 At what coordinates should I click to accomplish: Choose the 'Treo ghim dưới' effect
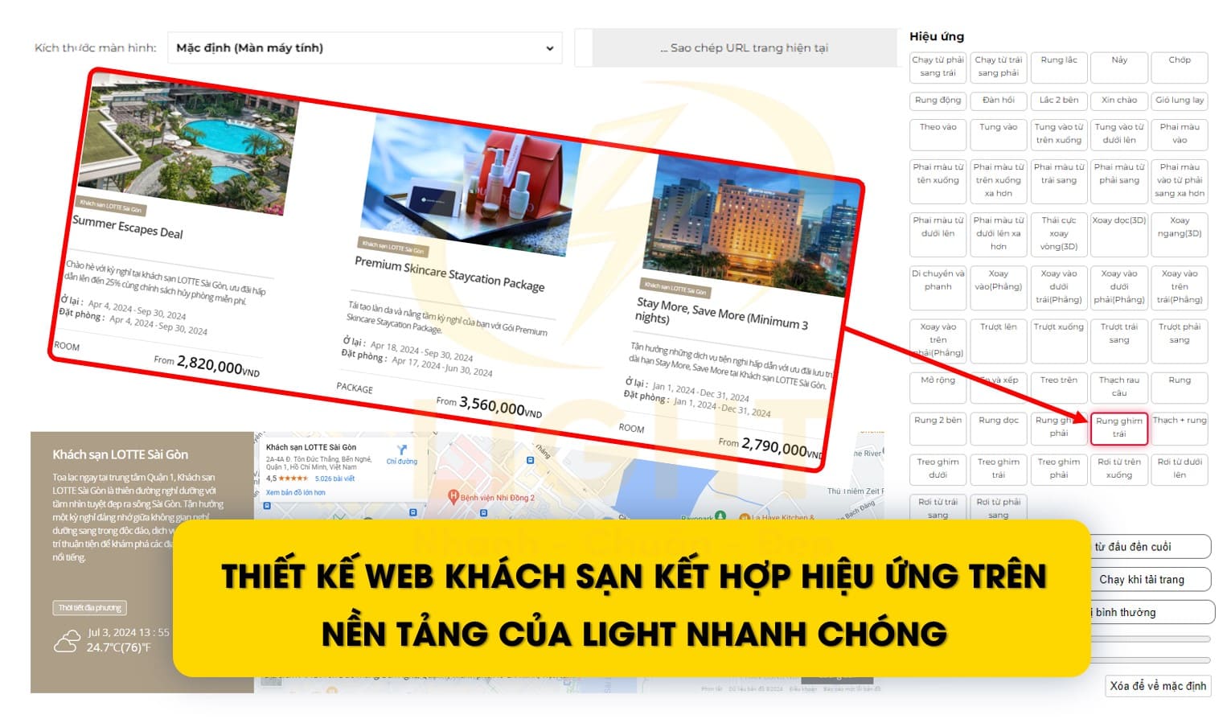938,469
